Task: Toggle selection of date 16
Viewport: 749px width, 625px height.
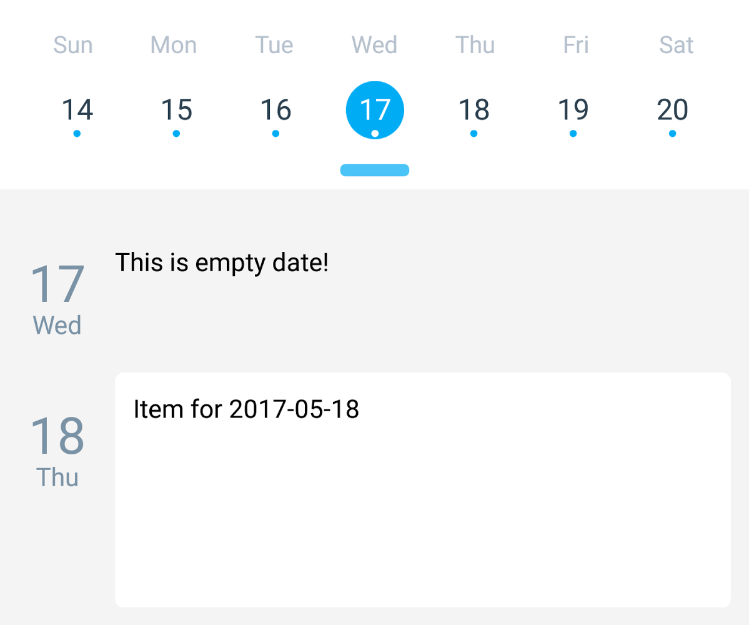Action: pyautogui.click(x=275, y=109)
